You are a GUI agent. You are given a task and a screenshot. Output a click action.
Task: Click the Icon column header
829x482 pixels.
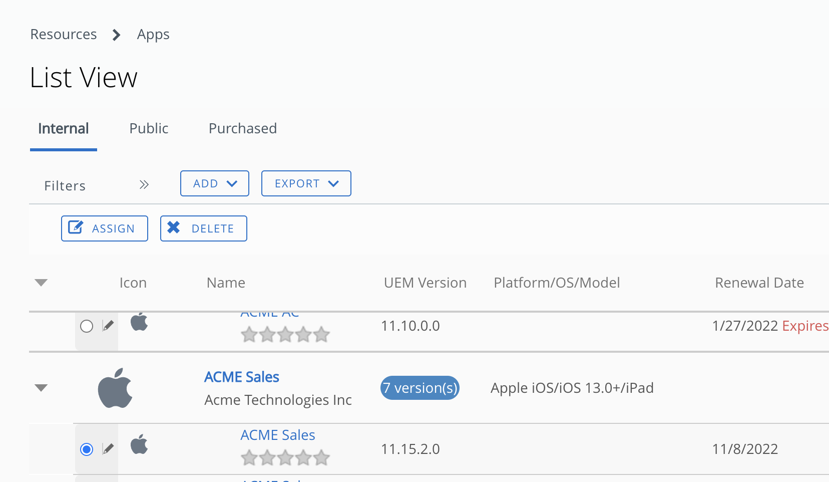tap(133, 283)
